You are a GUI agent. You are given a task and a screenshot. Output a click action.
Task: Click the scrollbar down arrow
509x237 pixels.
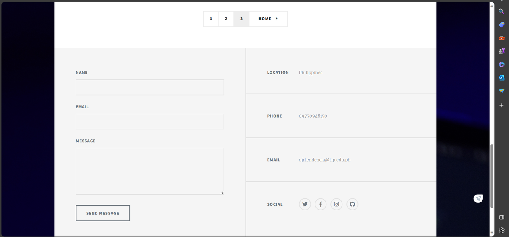click(x=492, y=233)
